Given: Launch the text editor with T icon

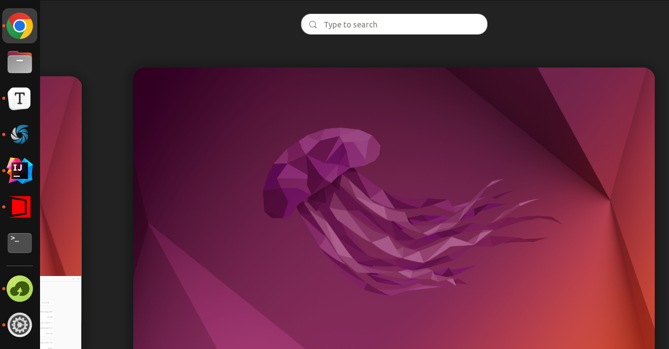Looking at the screenshot, I should click(20, 98).
